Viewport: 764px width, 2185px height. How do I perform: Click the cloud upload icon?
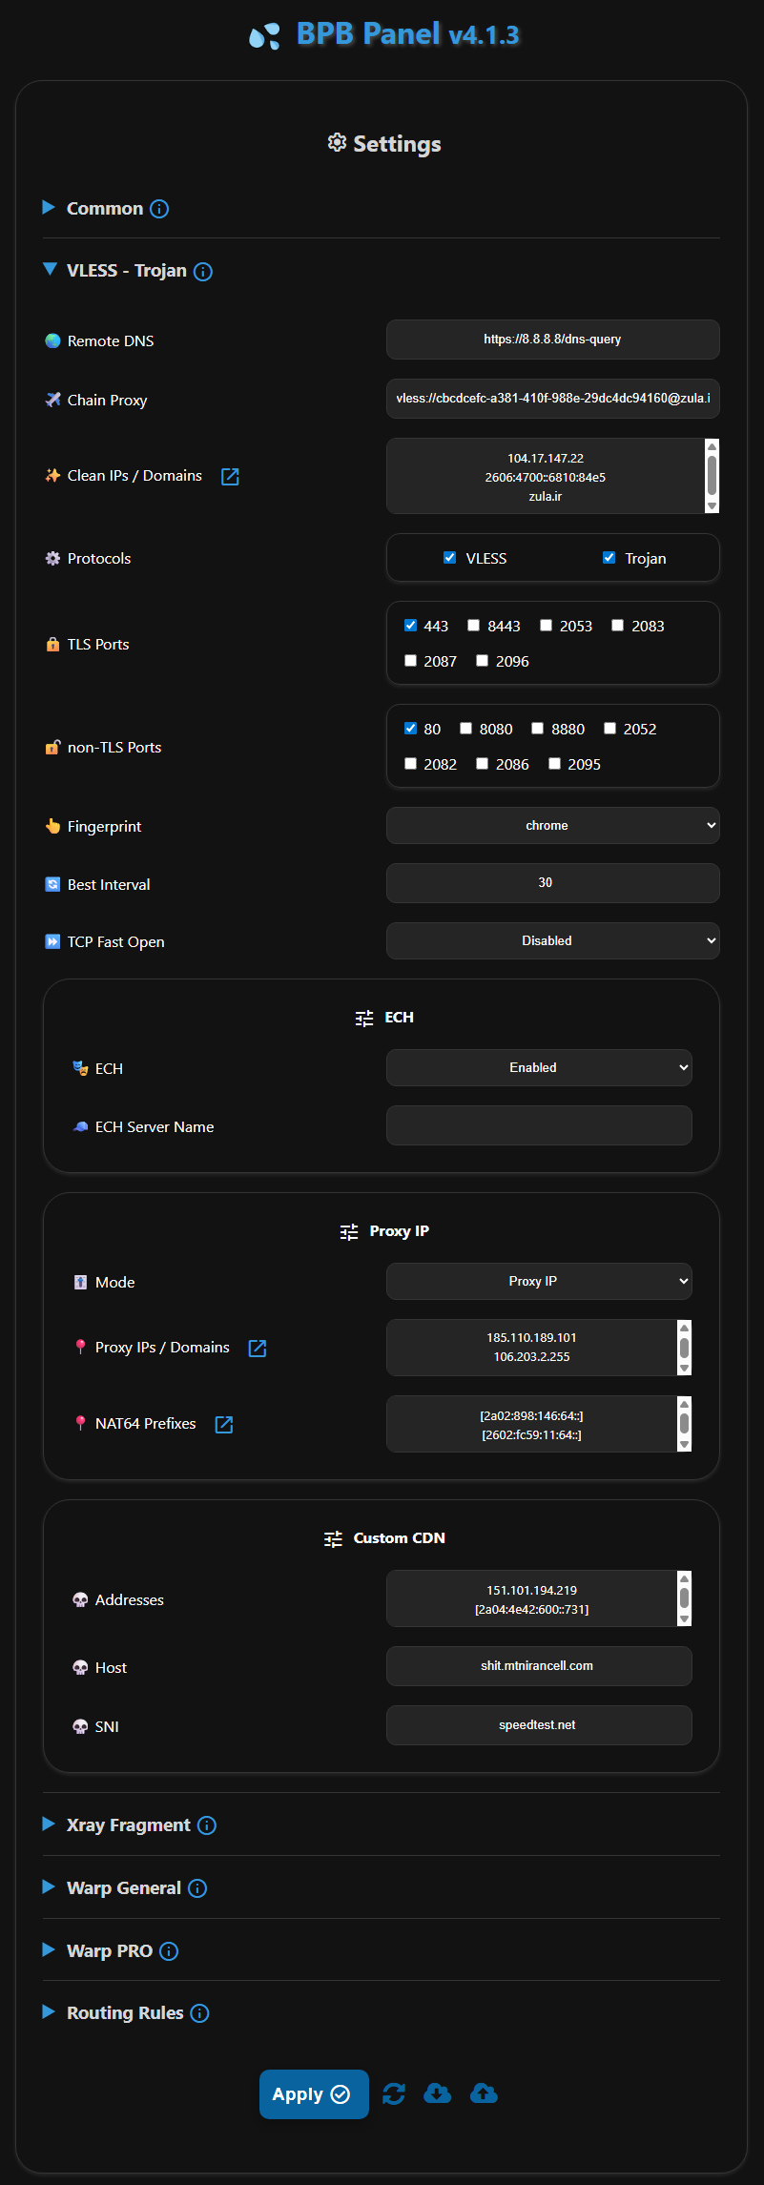pos(485,2093)
